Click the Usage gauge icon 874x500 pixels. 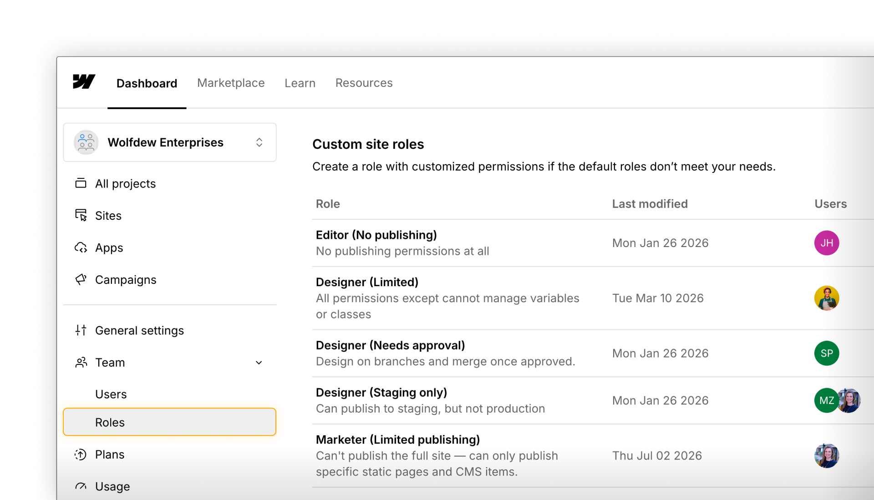tap(81, 486)
